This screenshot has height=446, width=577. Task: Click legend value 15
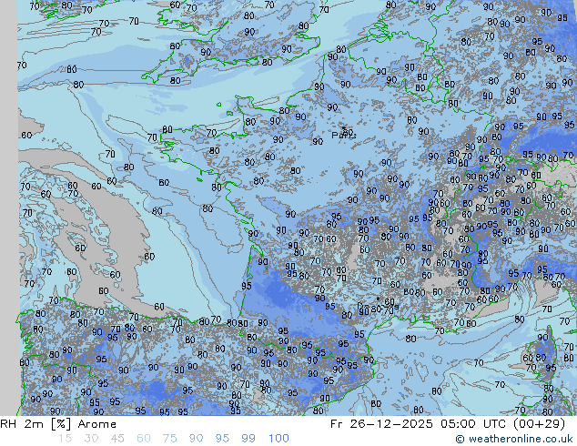pos(65,439)
